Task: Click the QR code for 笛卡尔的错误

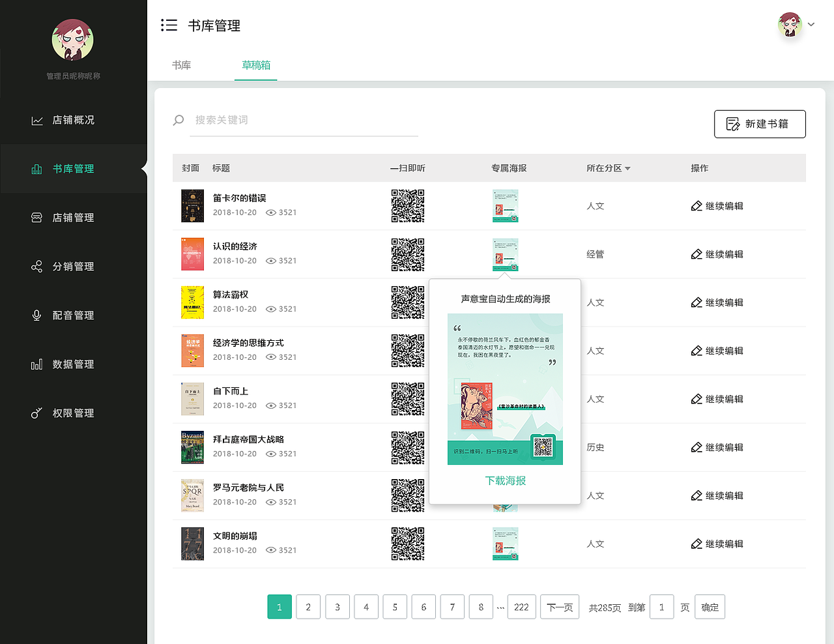Action: coord(407,206)
